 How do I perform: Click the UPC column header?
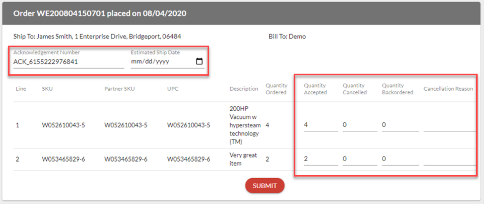[173, 89]
